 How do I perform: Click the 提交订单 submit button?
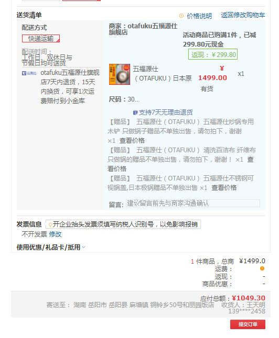248,324
